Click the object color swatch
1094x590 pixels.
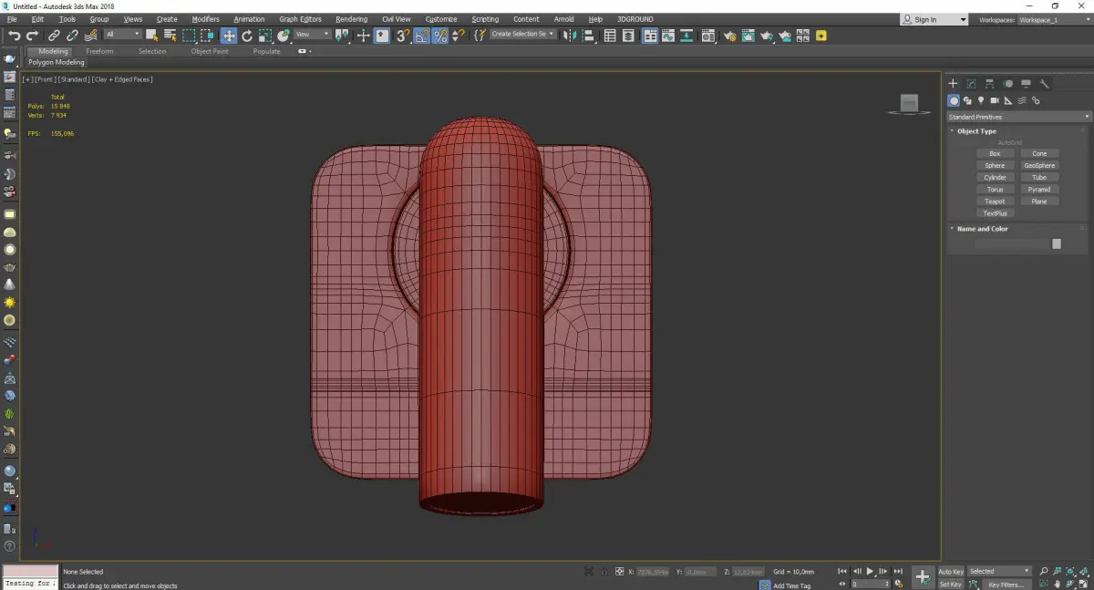click(1056, 243)
